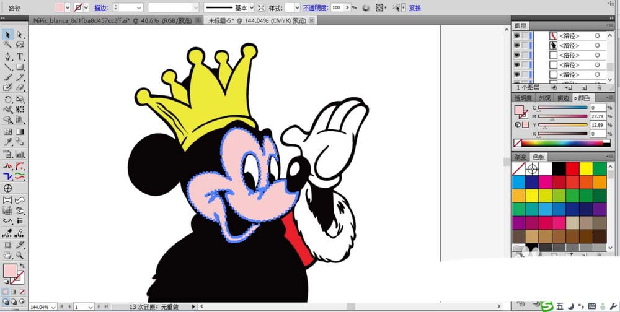
Task: Select the Magic Wand tool
Action: tap(7, 44)
